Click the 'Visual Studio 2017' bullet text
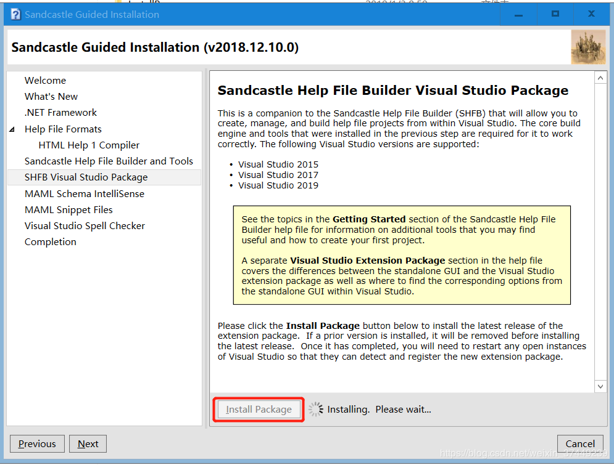This screenshot has width=614, height=465. coord(278,175)
